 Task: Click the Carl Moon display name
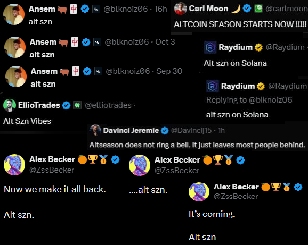[208, 9]
